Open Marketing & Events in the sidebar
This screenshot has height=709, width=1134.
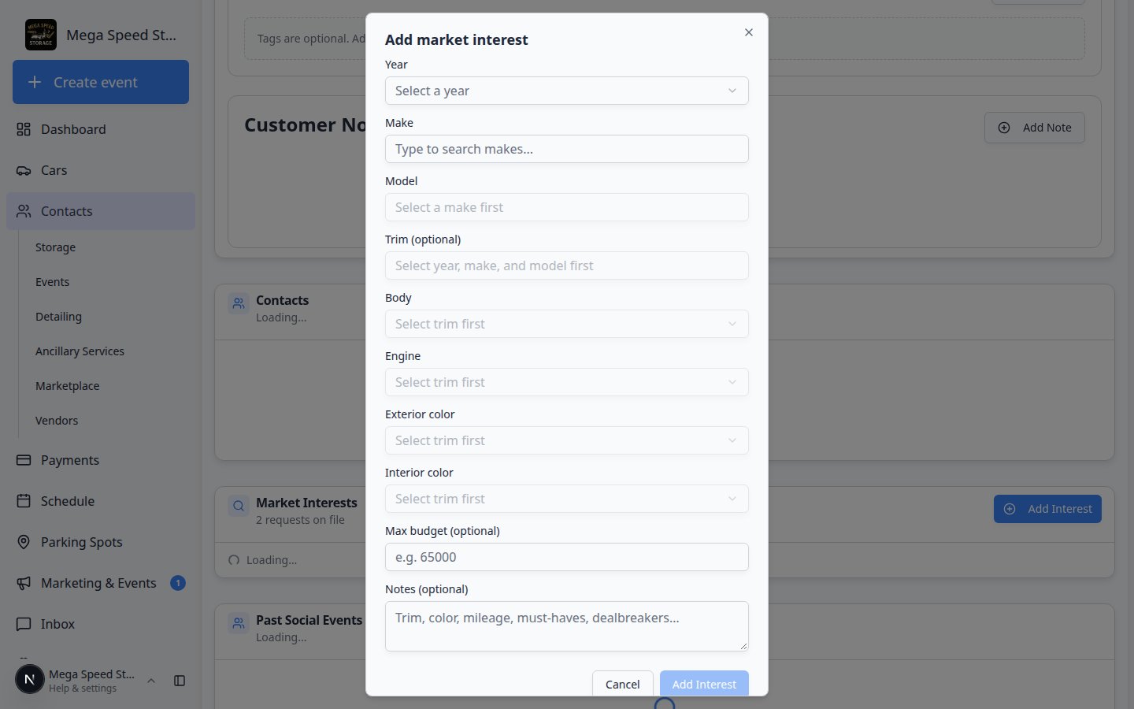pyautogui.click(x=101, y=583)
